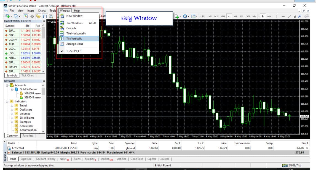Toggle the checked 1 USDJPY,H1 window entry
Viewport: 316px width, 170px height.
pyautogui.click(x=74, y=51)
